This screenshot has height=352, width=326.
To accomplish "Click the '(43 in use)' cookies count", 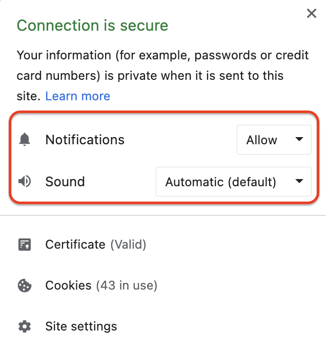I will click(x=127, y=285).
